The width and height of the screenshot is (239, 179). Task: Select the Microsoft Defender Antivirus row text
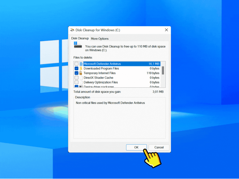(x=102, y=64)
